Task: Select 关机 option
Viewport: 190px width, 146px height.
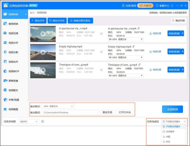Action: (174, 142)
